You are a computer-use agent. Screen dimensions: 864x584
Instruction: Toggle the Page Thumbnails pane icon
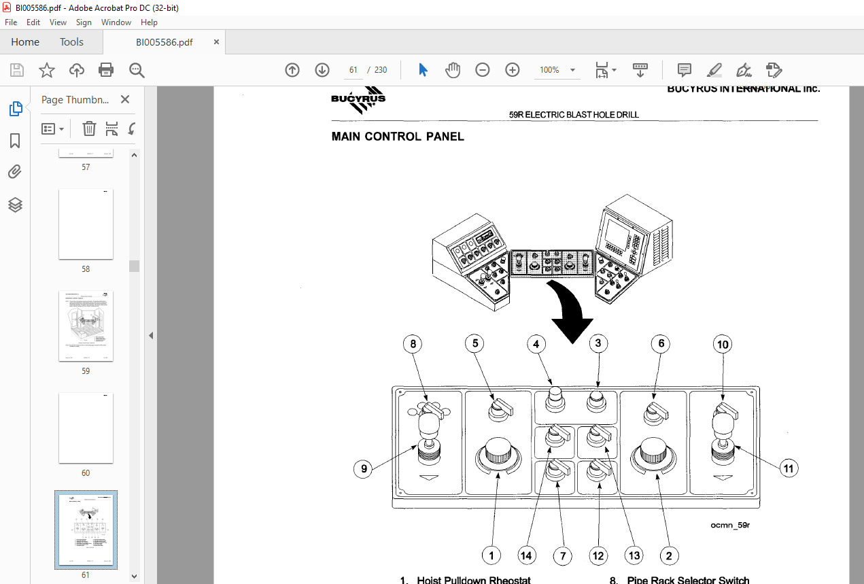[15, 109]
